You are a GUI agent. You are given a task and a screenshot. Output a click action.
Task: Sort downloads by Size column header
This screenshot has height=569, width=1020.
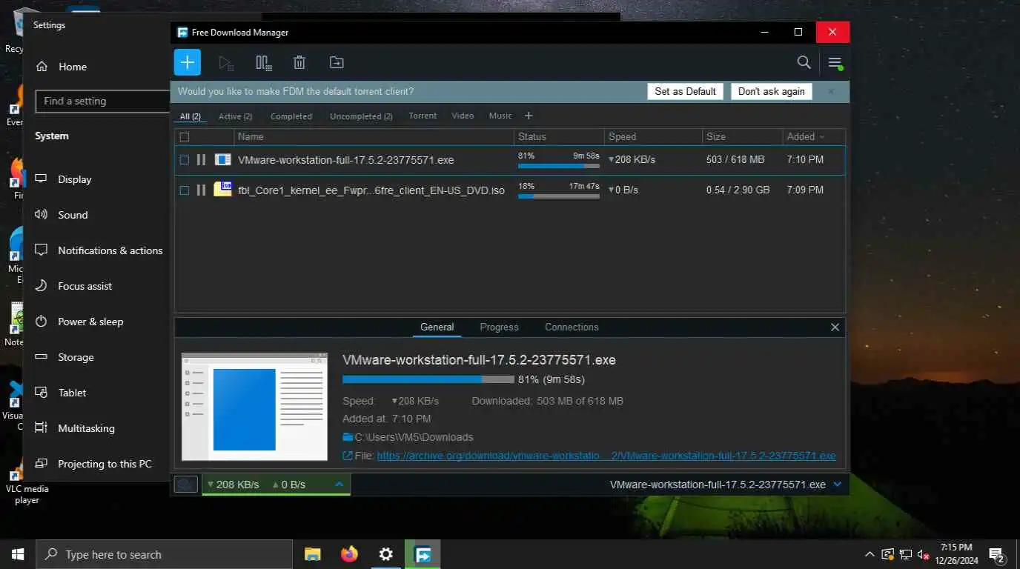coord(742,137)
